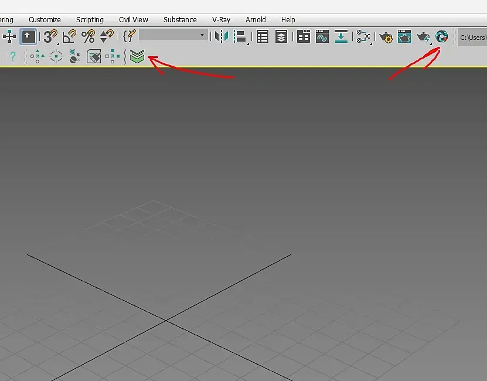This screenshot has width=487, height=381.
Task: Click the Align tool icon
Action: click(x=240, y=37)
